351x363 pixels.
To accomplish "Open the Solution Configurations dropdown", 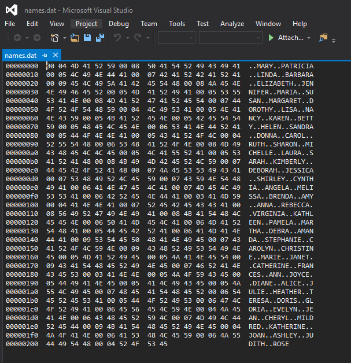I will point(176,38).
